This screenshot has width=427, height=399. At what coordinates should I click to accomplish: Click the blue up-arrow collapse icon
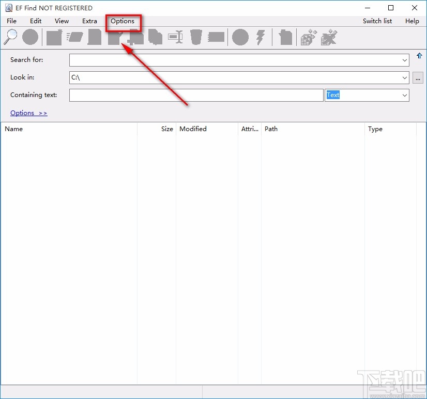(419, 56)
